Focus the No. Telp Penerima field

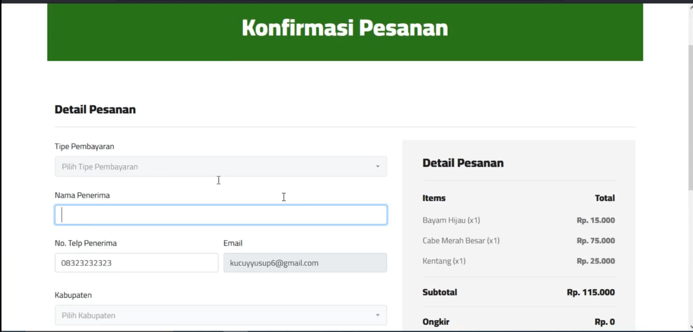pyautogui.click(x=136, y=263)
